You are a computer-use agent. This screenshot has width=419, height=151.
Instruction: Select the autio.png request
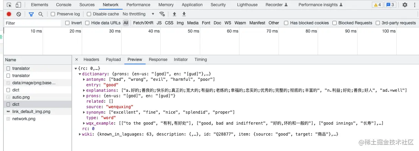point(38,97)
